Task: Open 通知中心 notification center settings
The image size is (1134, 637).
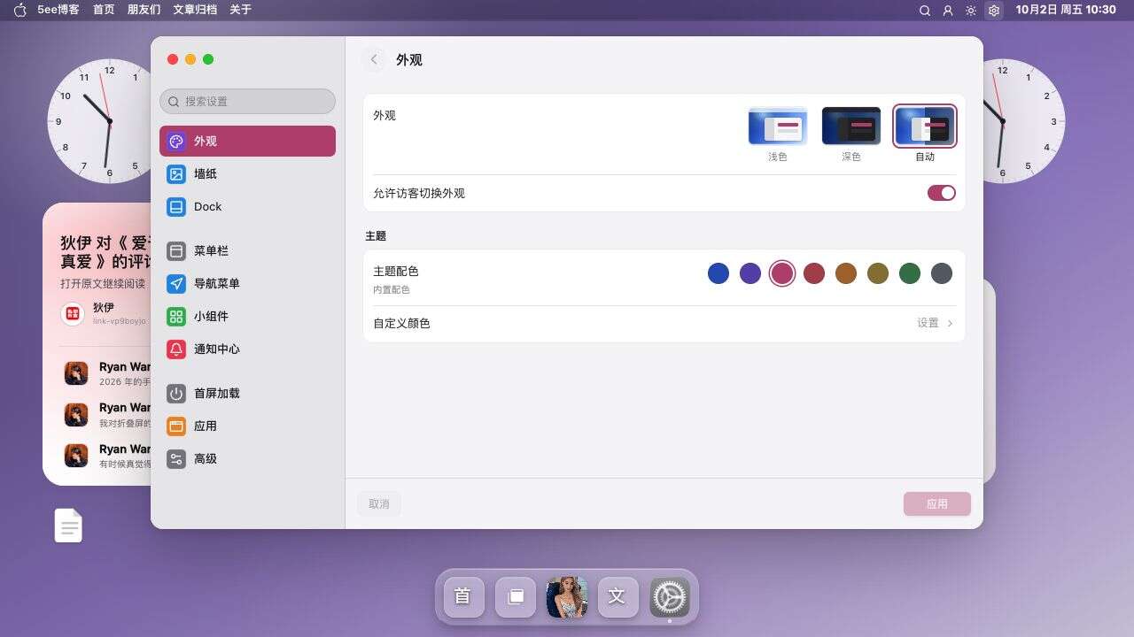Action: 247,349
